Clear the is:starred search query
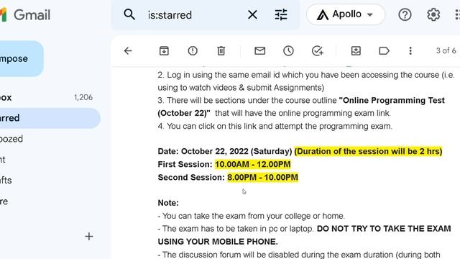The width and height of the screenshot is (460, 259). [252, 14]
